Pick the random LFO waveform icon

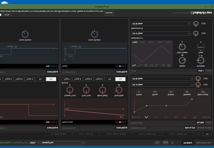pos(169,66)
